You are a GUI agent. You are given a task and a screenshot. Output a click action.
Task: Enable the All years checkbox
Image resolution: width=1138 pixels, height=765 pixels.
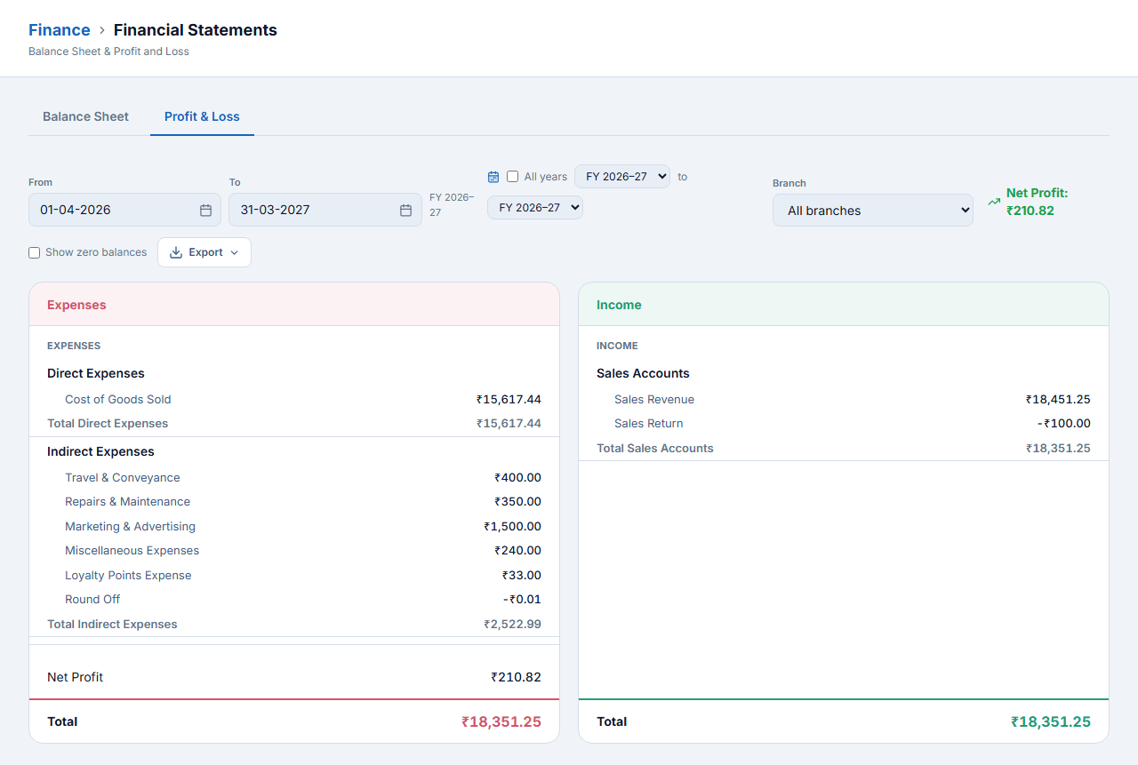513,177
